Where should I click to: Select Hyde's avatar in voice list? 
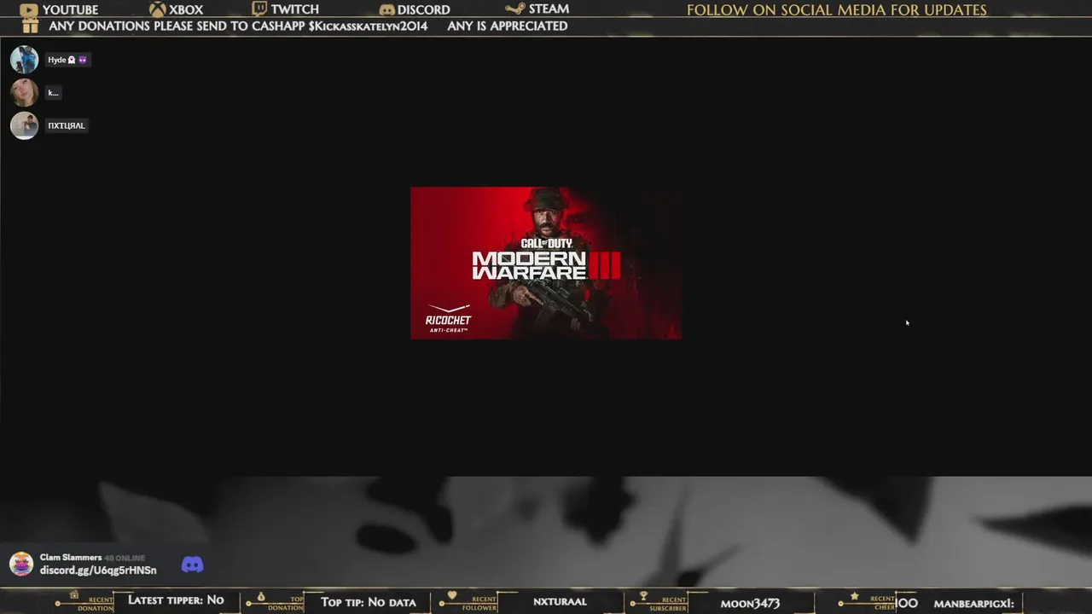tap(24, 60)
